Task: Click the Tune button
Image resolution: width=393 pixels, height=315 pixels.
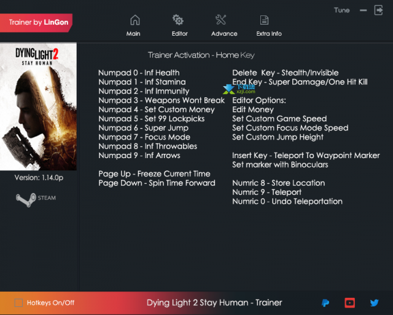Action: pos(341,10)
